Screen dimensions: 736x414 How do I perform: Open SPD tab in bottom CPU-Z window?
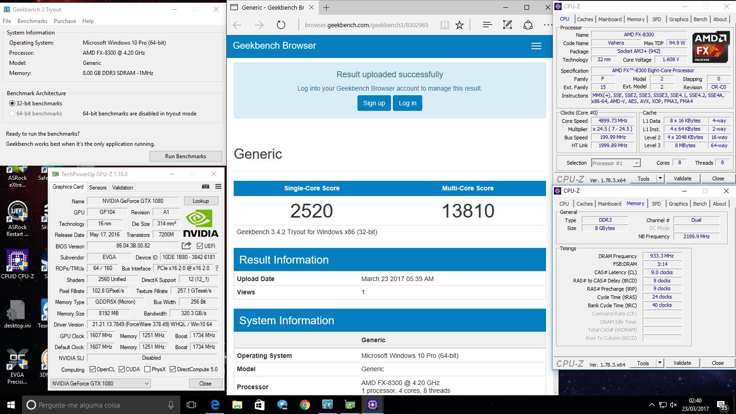pyautogui.click(x=656, y=204)
